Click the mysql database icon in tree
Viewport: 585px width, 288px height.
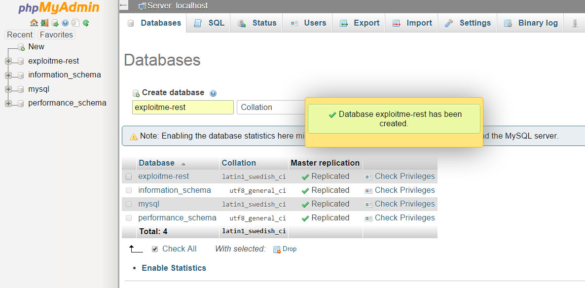click(x=21, y=90)
